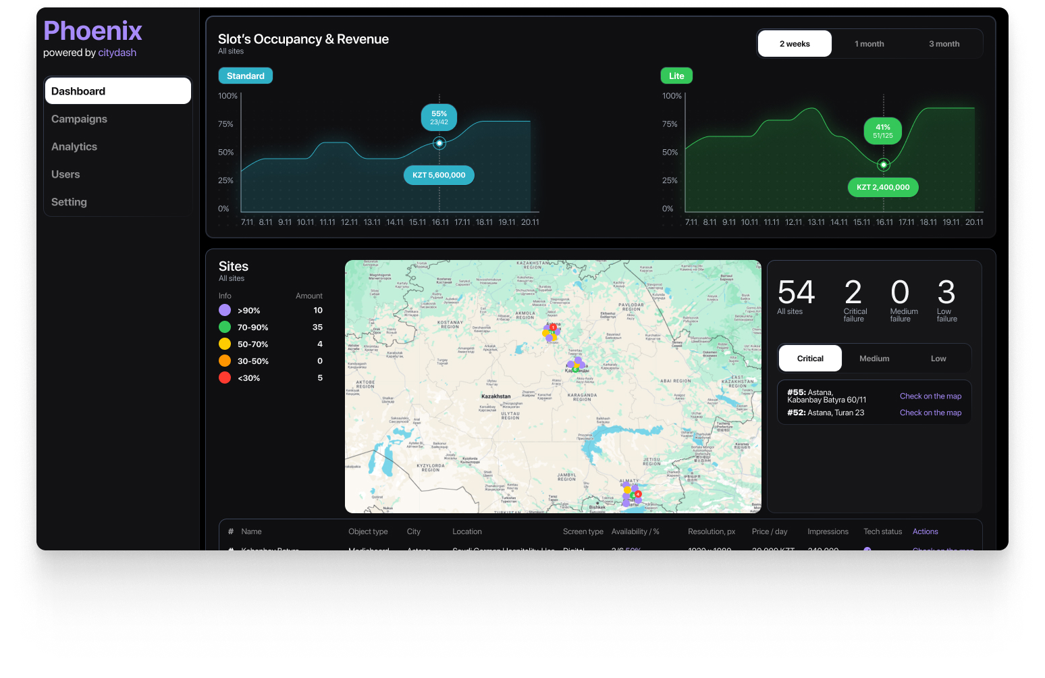Go to the Users page
Viewport: 1045px width, 678px height.
point(65,174)
